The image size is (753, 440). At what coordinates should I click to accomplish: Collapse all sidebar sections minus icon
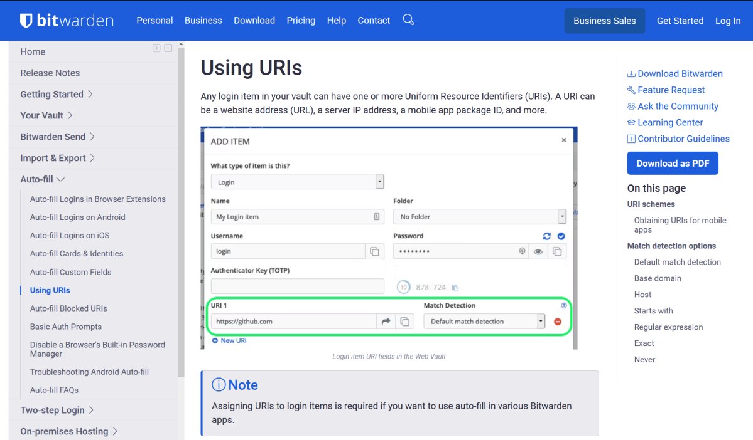[x=168, y=48]
